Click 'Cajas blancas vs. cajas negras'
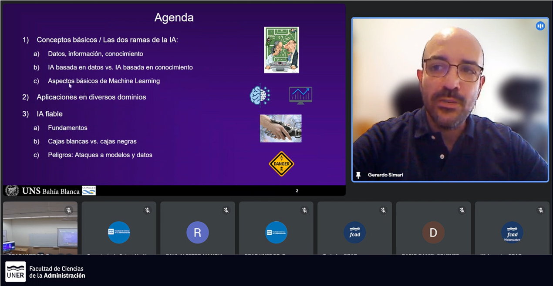The height and width of the screenshot is (286, 553). (92, 141)
